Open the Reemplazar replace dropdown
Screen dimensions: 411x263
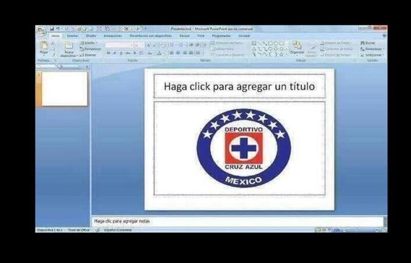[x=372, y=49]
